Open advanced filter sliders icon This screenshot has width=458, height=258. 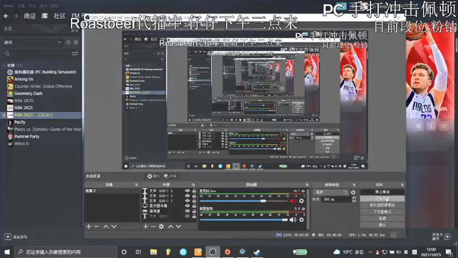[75, 53]
